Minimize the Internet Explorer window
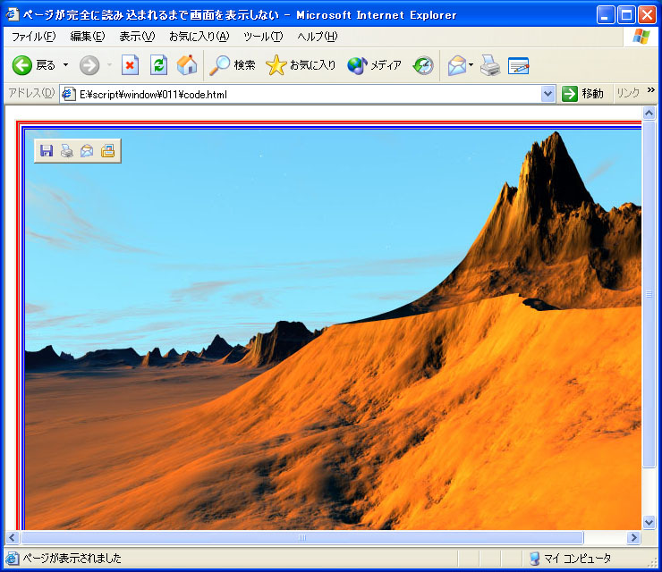Image resolution: width=662 pixels, height=572 pixels. [606, 15]
